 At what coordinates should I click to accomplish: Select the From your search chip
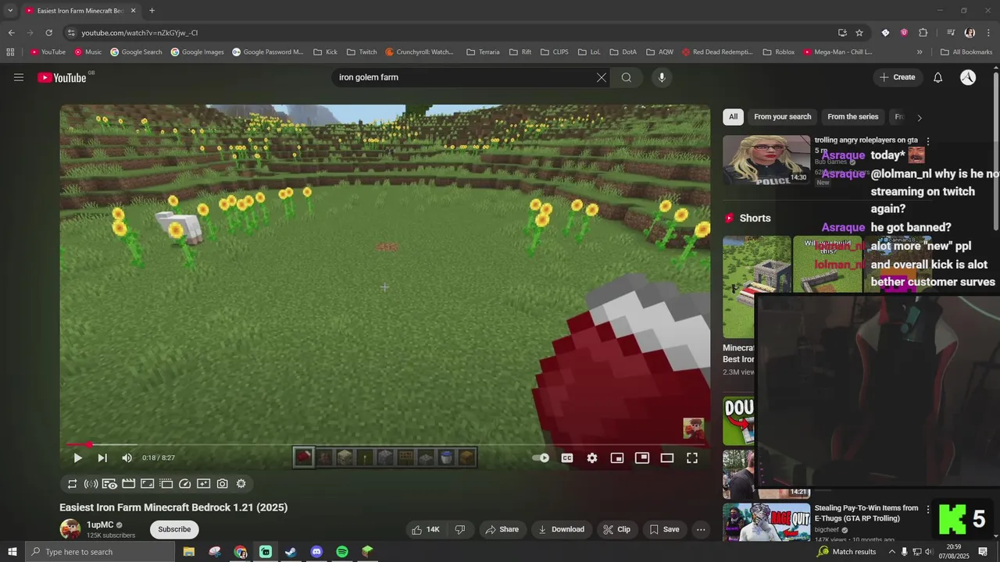(782, 117)
